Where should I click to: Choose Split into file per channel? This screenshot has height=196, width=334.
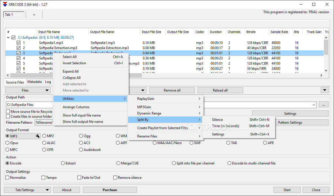coord(174,163)
